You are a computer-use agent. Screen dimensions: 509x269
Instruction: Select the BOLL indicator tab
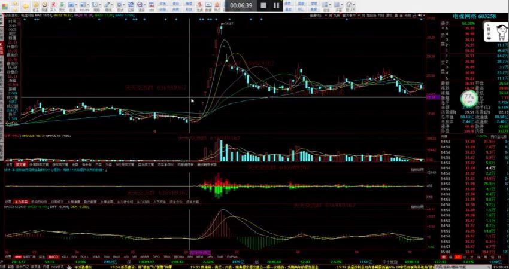84,256
